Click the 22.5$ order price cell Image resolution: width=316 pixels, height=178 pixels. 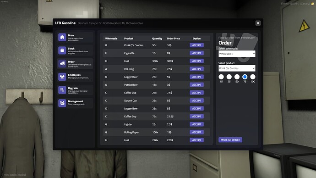point(170,117)
